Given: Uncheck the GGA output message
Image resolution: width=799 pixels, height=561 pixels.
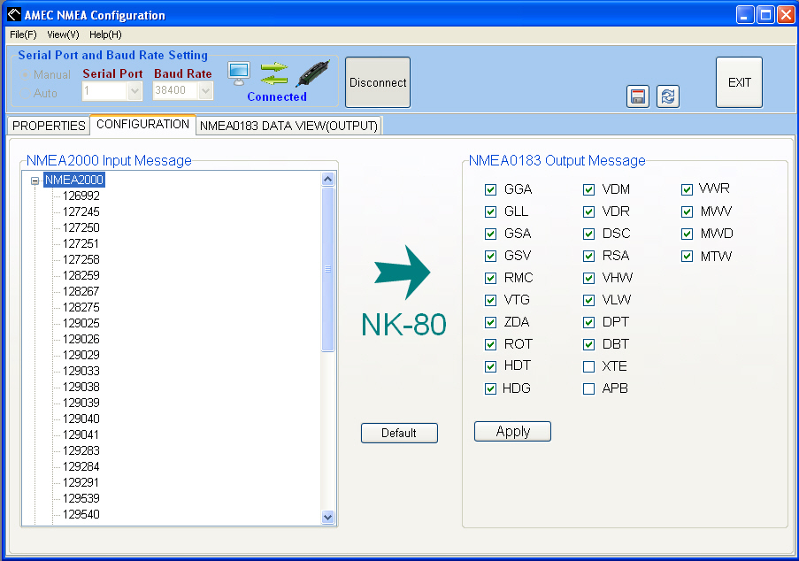Looking at the screenshot, I should click(491, 189).
